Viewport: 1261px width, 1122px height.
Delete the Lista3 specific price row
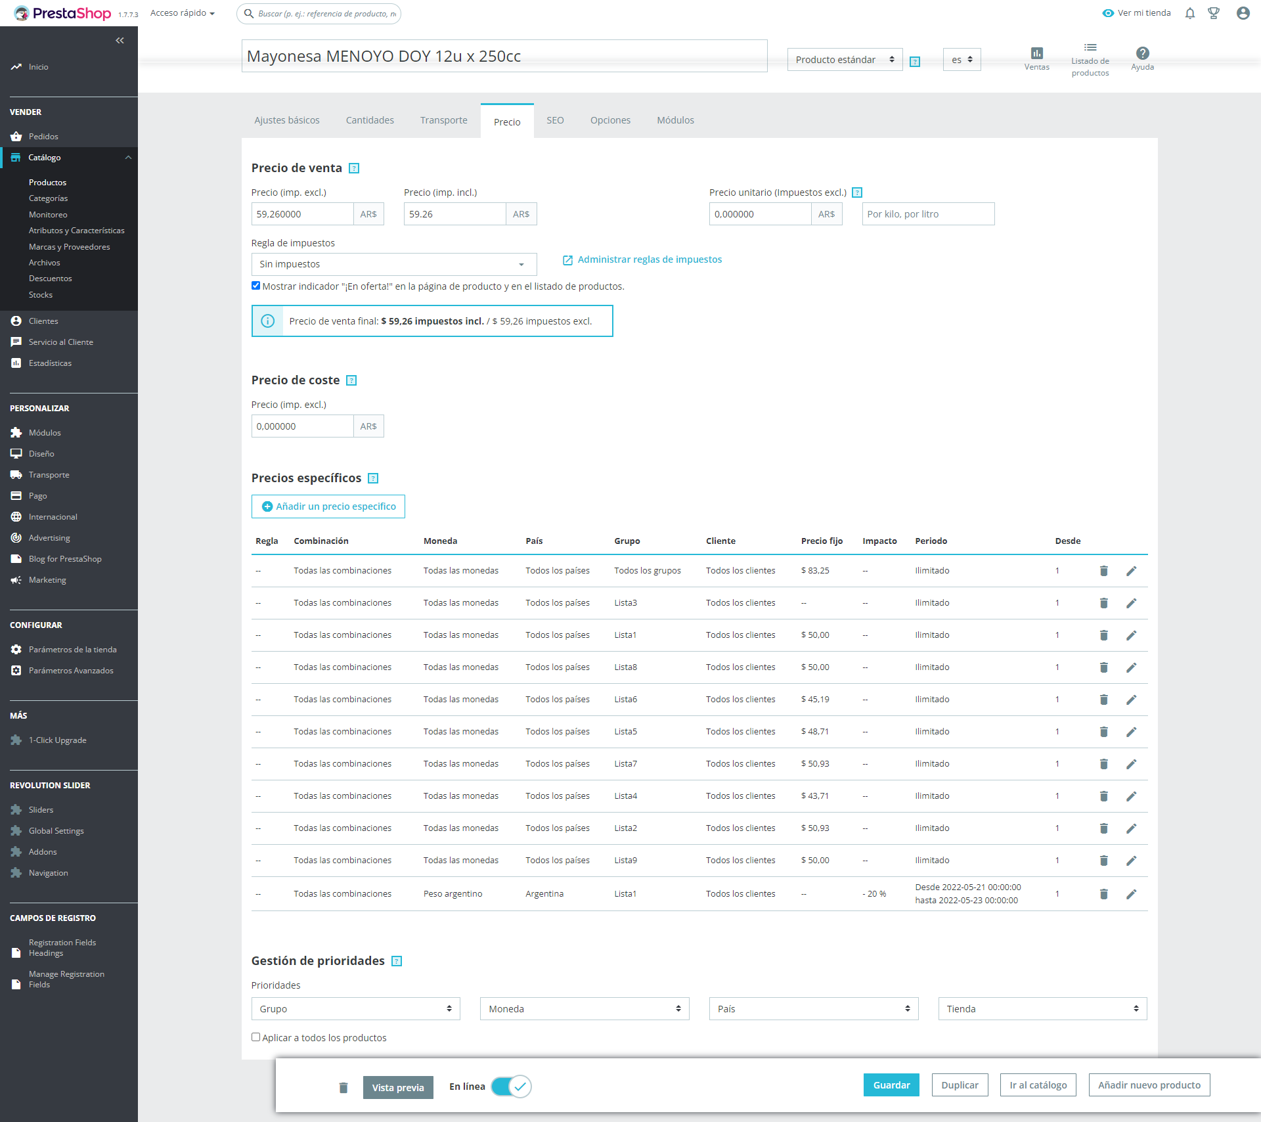(1103, 603)
